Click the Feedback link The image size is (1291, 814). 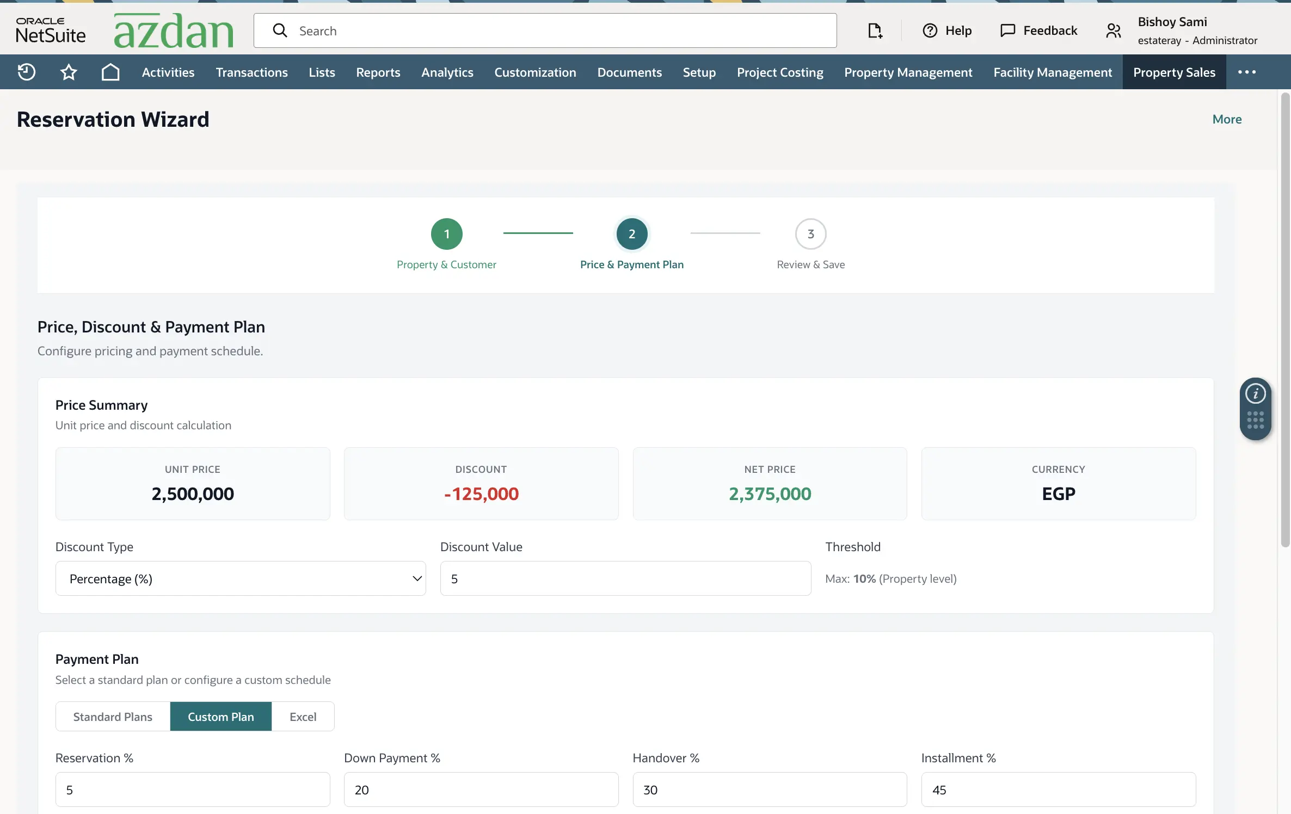pos(1050,30)
